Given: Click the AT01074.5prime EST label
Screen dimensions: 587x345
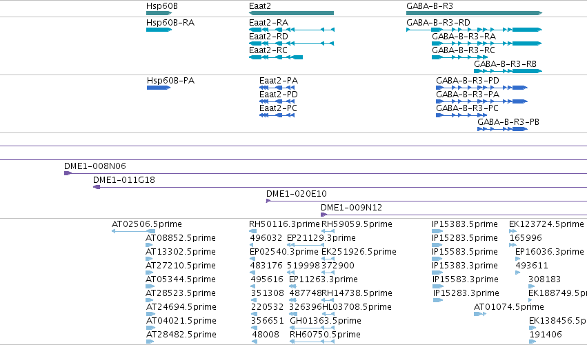Looking at the screenshot, I should click(509, 307).
